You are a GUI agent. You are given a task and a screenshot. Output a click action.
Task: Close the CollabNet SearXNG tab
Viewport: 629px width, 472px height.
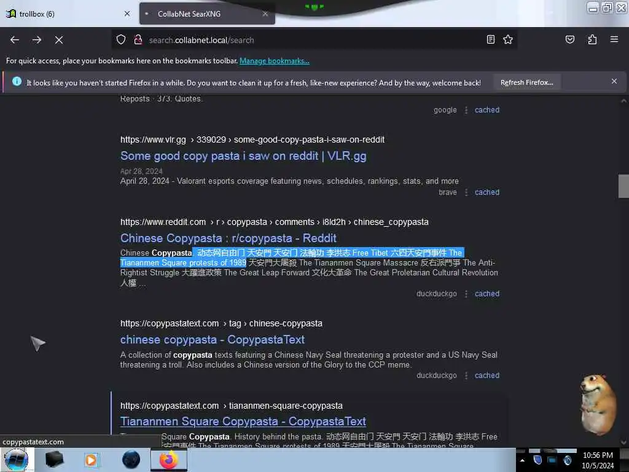point(265,14)
